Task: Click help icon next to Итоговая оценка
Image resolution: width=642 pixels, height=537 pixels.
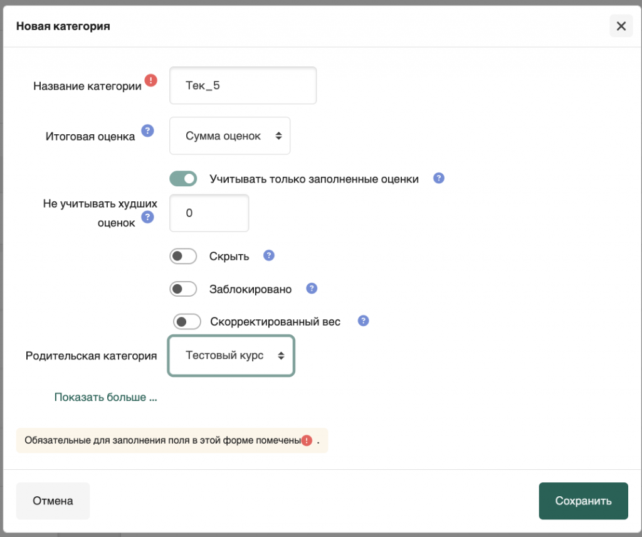Action: 147,130
